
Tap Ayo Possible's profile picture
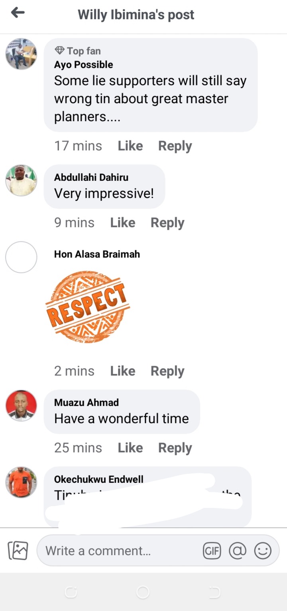21,54
